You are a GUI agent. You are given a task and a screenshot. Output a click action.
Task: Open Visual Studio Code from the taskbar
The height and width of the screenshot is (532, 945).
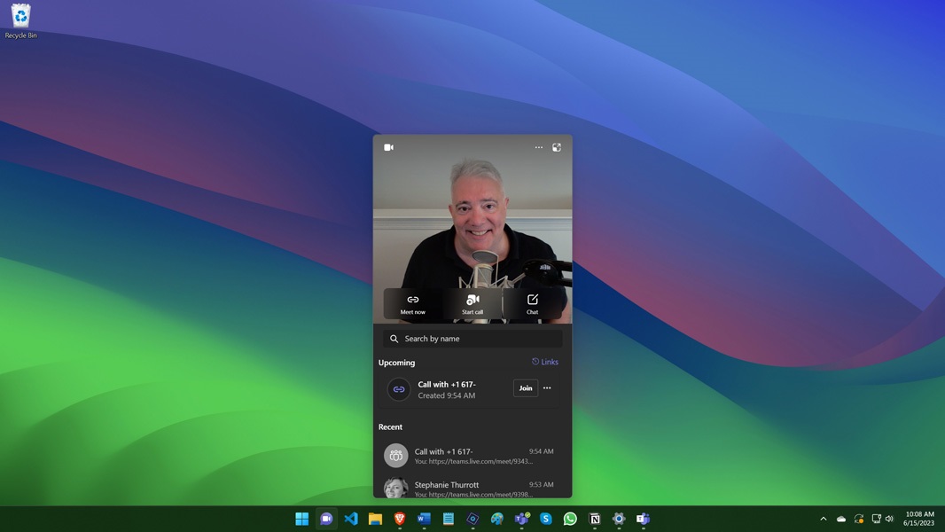point(351,519)
